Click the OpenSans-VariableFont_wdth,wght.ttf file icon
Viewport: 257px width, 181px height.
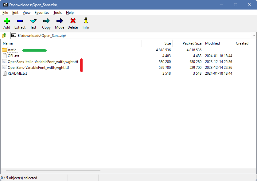[x=5, y=67]
